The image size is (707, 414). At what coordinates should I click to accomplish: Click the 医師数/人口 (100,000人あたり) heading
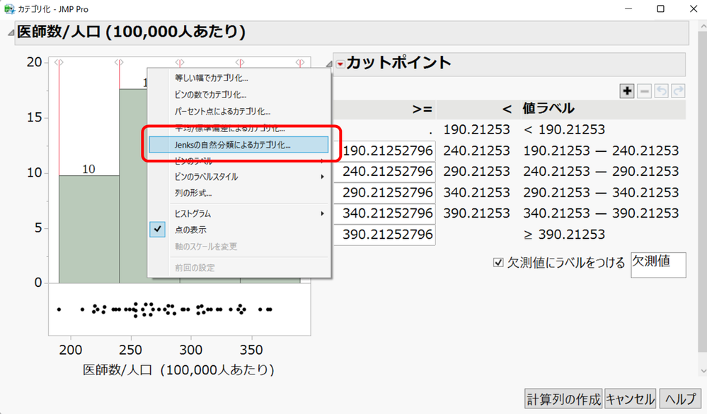pos(131,32)
